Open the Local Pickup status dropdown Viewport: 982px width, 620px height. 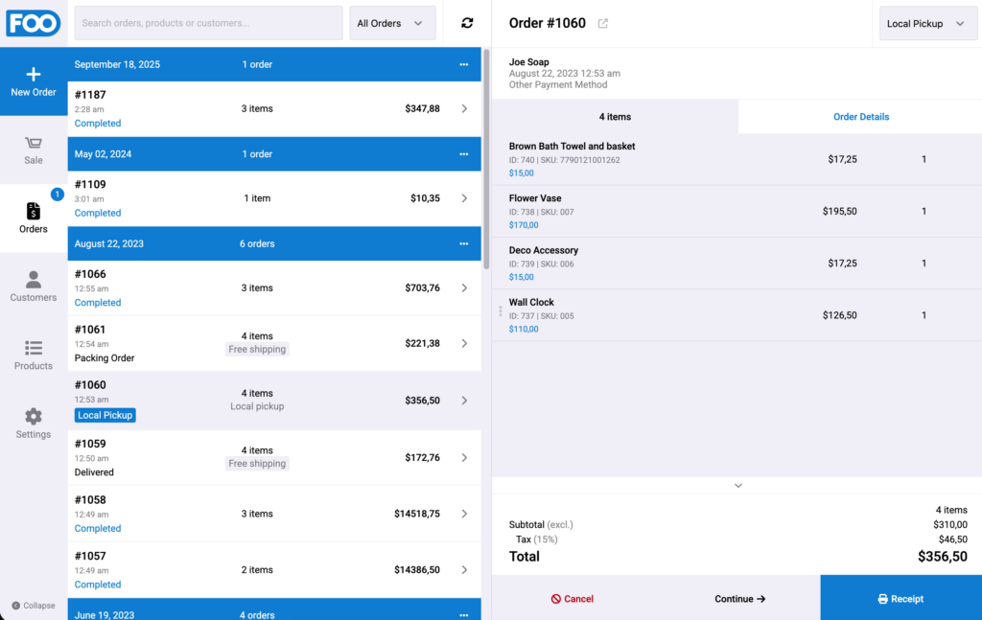click(927, 23)
